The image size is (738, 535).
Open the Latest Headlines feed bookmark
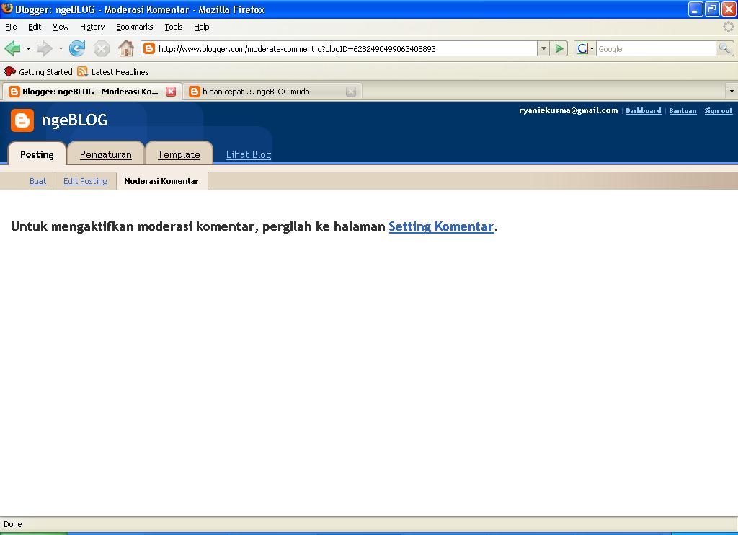113,71
